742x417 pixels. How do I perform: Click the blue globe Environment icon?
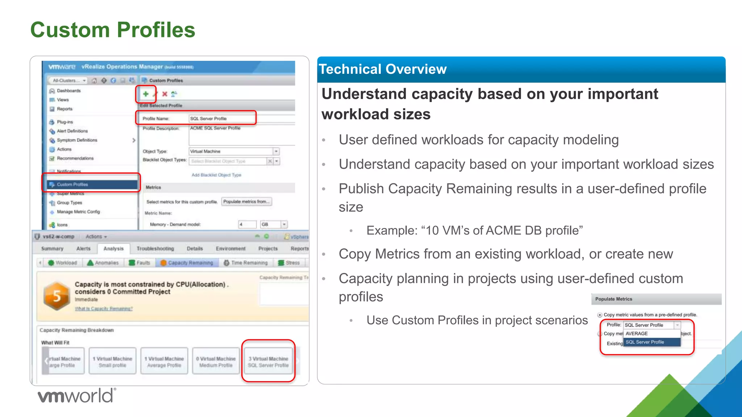pyautogui.click(x=113, y=80)
